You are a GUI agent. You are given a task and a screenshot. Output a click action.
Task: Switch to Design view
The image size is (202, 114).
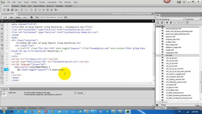(x=18, y=17)
